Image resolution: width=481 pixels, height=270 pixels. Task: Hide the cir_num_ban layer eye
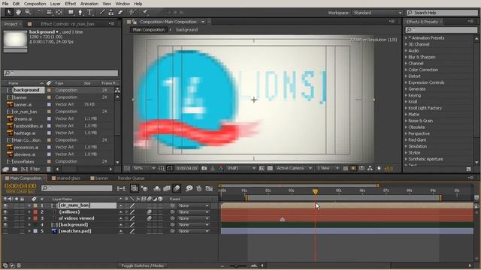tap(5, 205)
